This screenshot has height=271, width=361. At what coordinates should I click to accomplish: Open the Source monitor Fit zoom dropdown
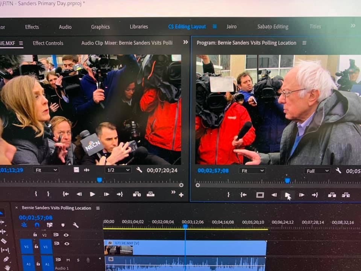point(46,170)
